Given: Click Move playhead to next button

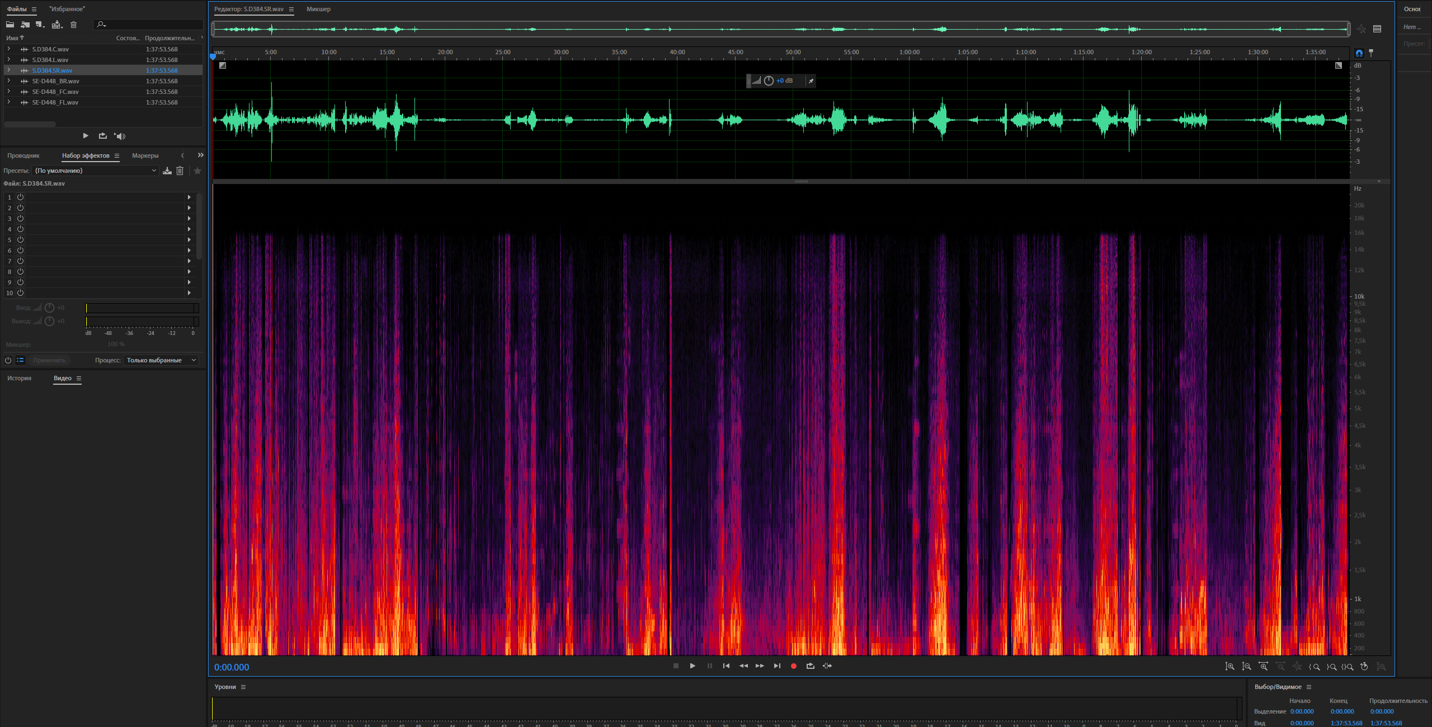Looking at the screenshot, I should [777, 666].
